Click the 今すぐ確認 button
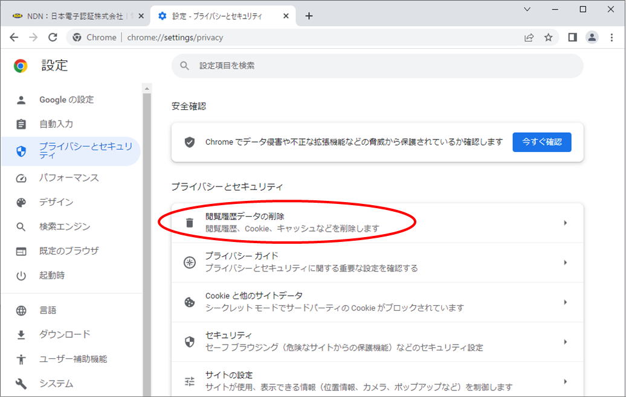This screenshot has width=626, height=397. tap(541, 142)
